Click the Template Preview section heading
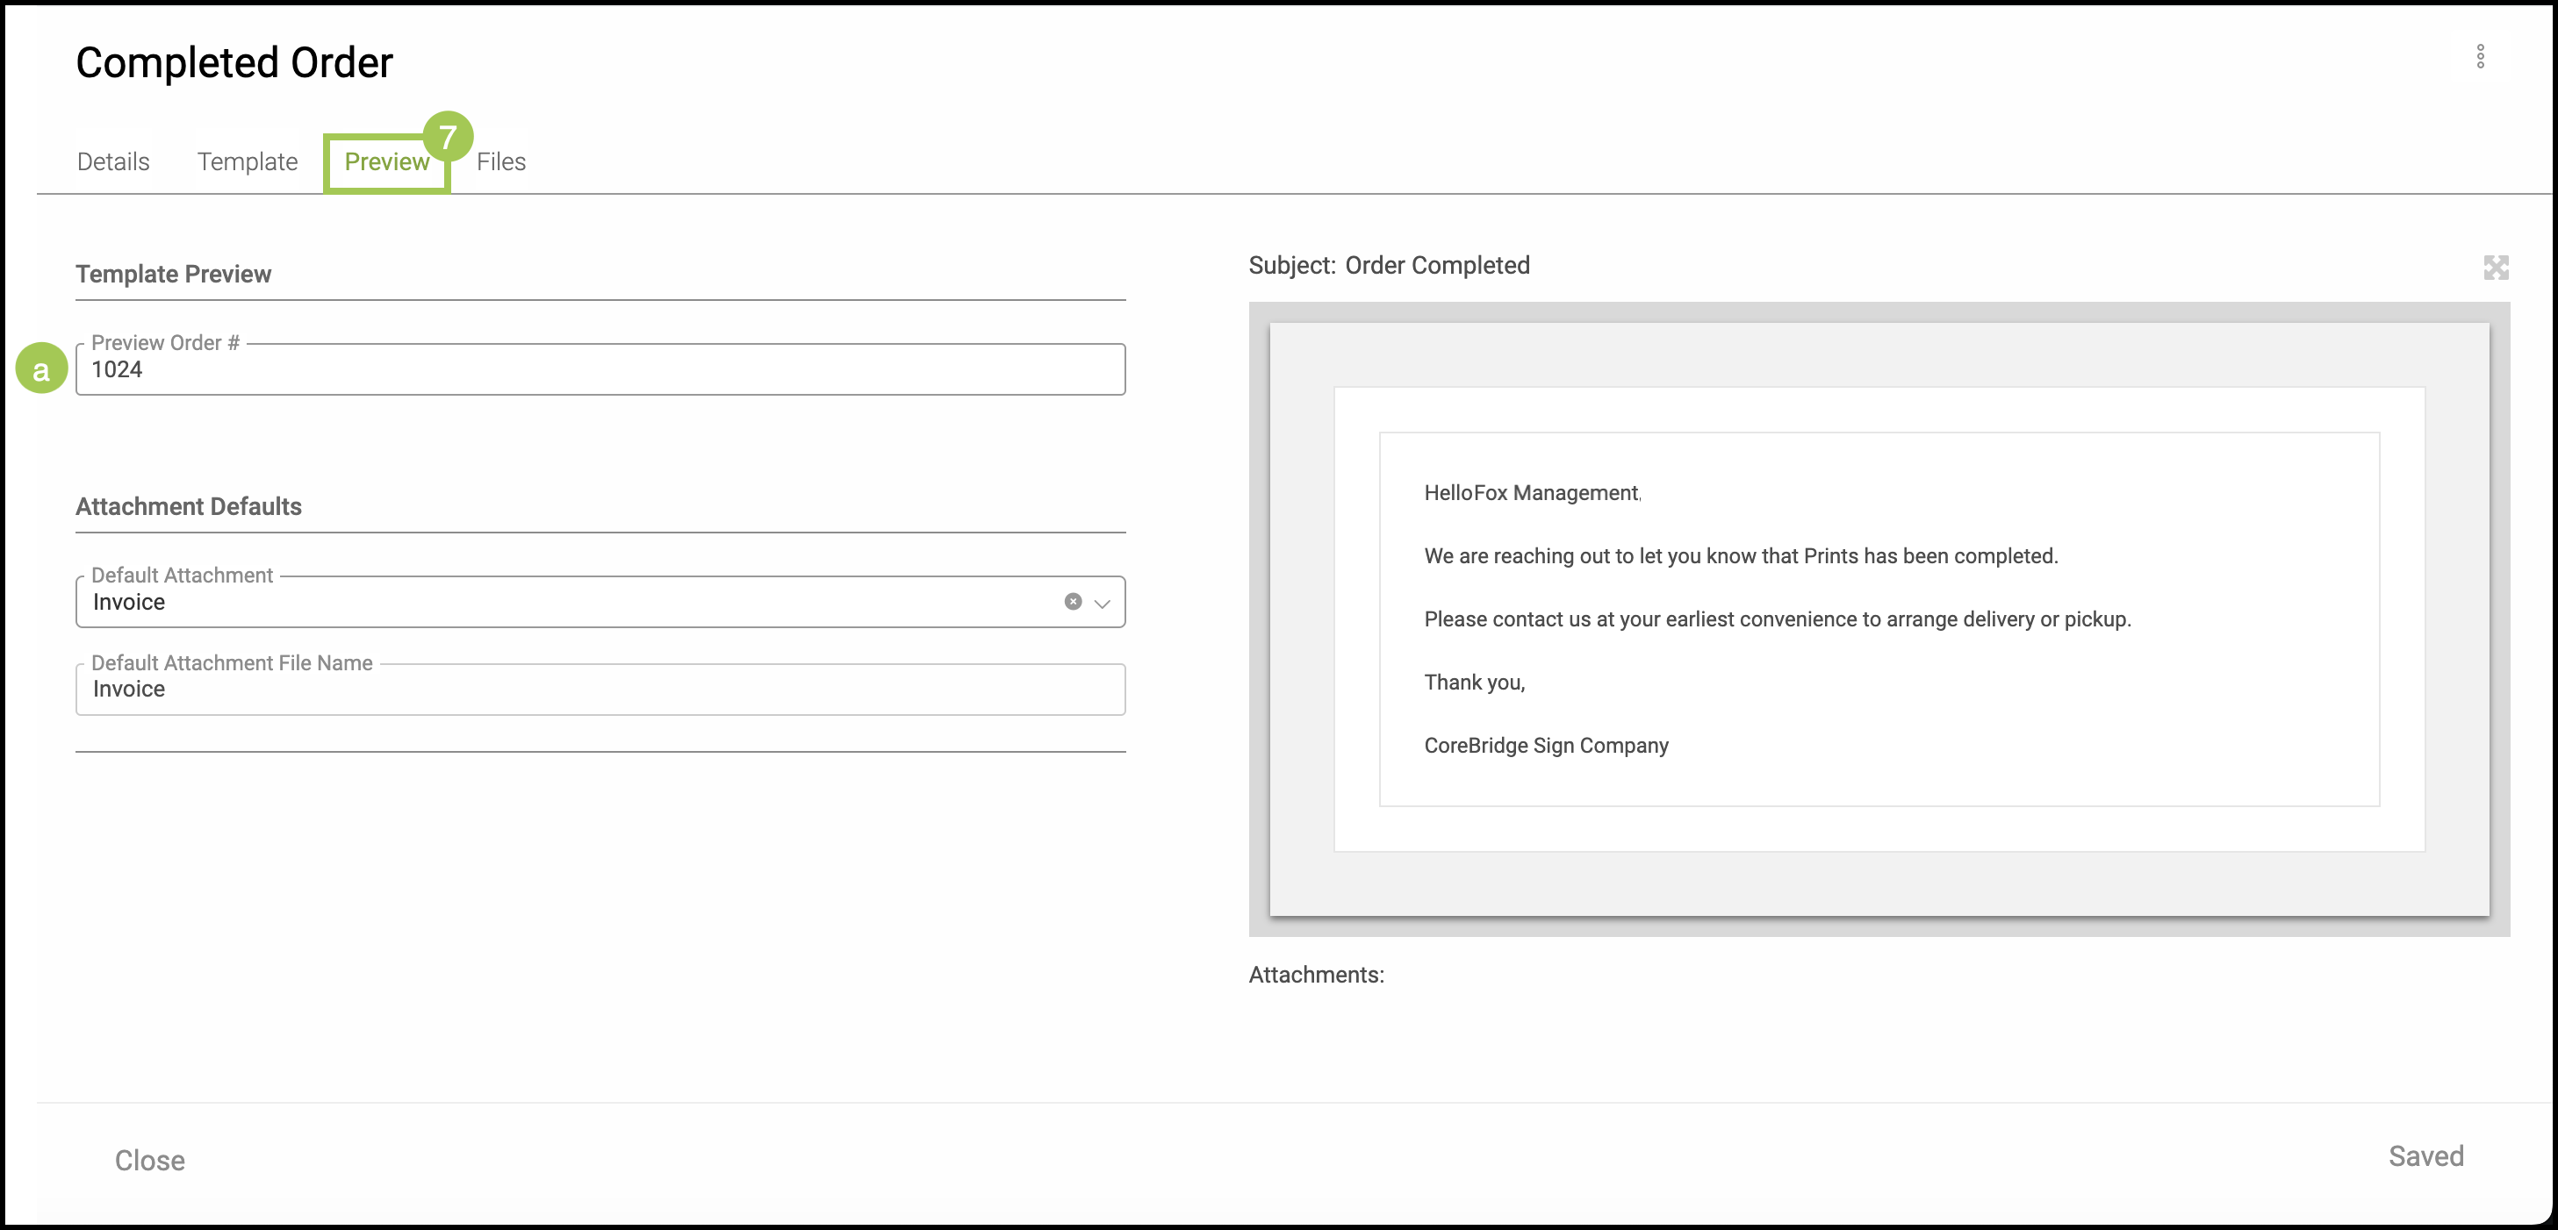Screen dimensions: 2558x1230 tap(174, 274)
